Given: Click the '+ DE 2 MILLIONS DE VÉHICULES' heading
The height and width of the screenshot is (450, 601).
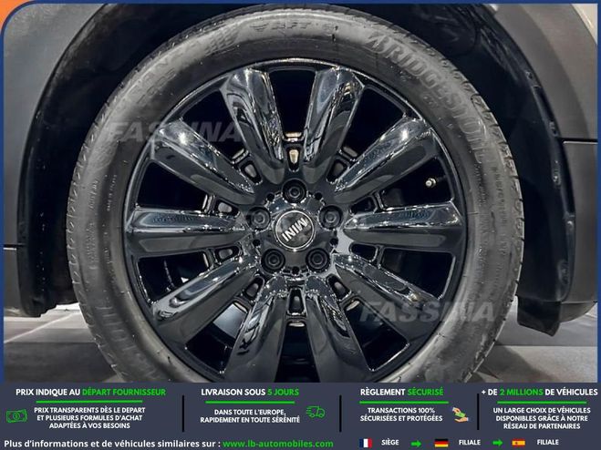Looking at the screenshot, I should (x=539, y=393).
